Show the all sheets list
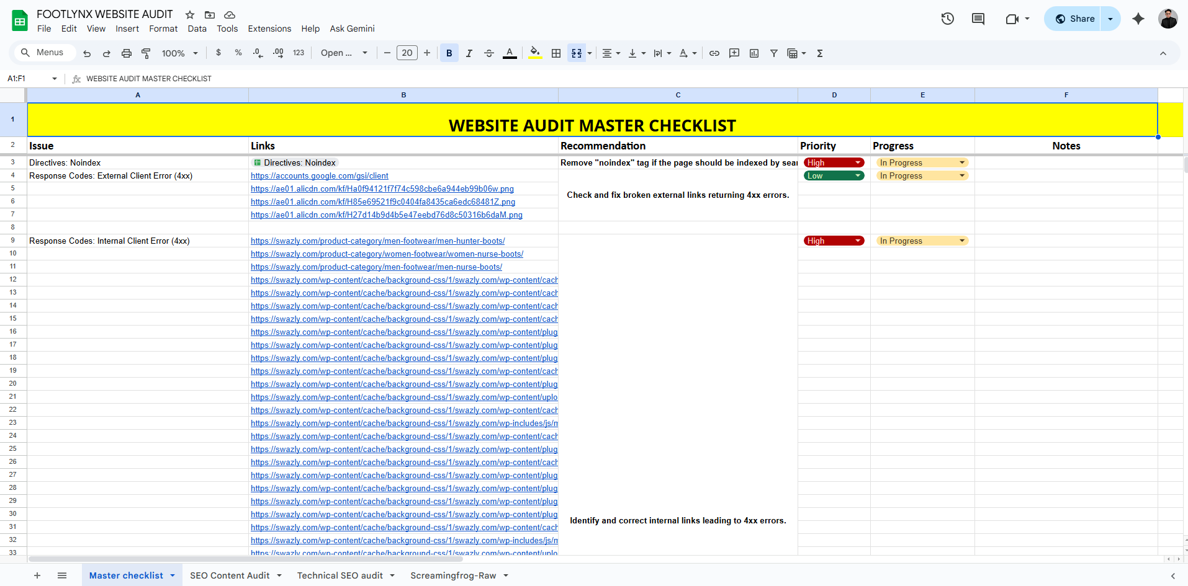This screenshot has width=1188, height=586. click(62, 575)
